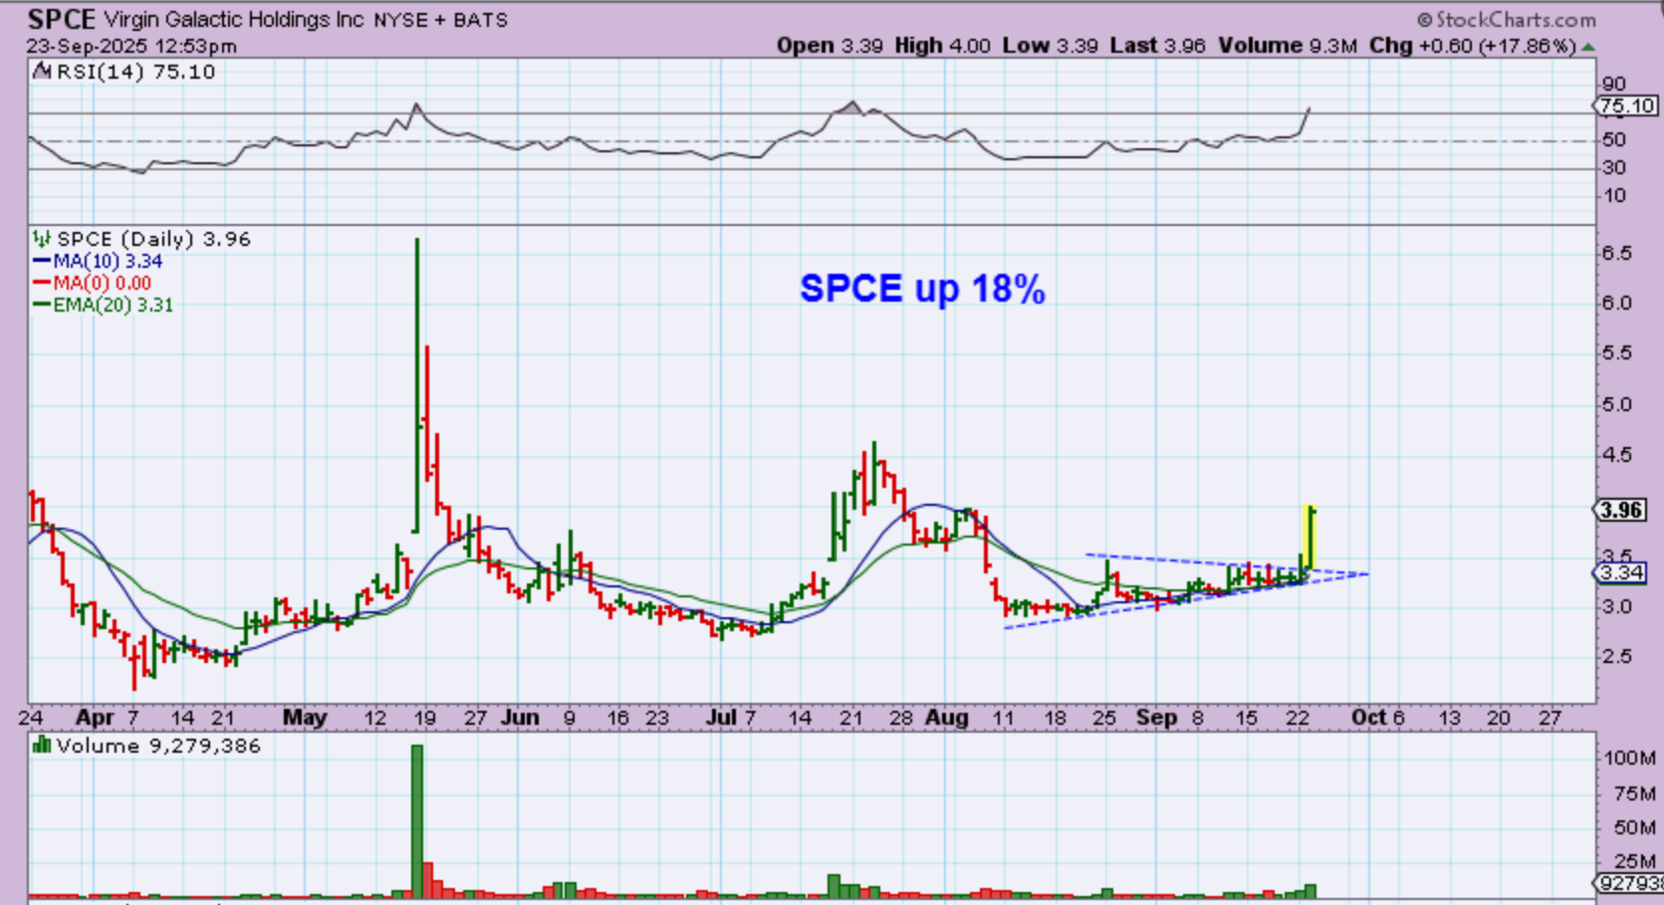Click the company name Virgin Galactic Holdings Inc
This screenshot has height=905, width=1664.
click(x=234, y=20)
